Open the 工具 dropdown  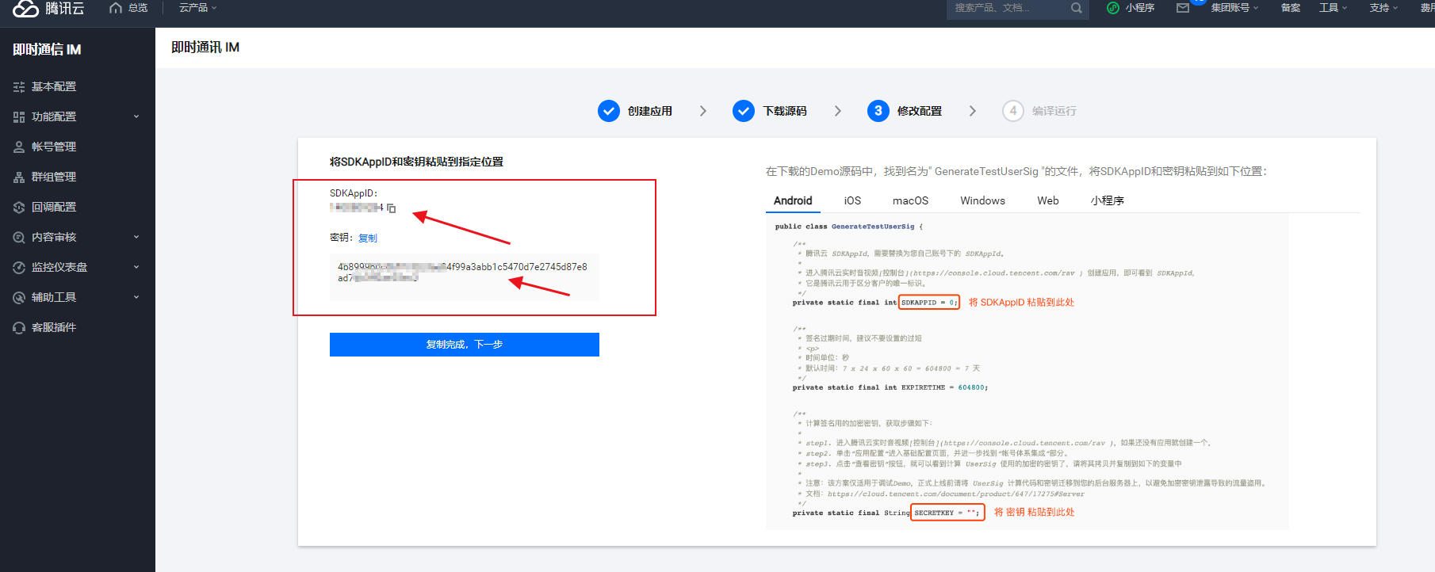pos(1333,8)
